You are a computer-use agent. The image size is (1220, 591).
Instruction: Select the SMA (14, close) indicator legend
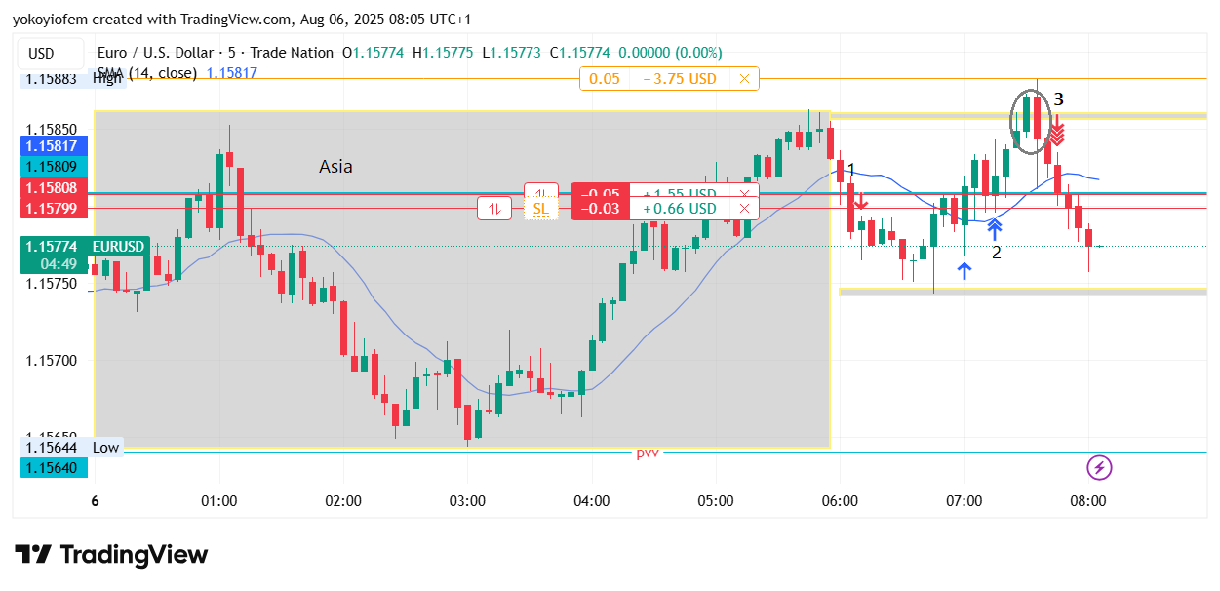point(147,73)
